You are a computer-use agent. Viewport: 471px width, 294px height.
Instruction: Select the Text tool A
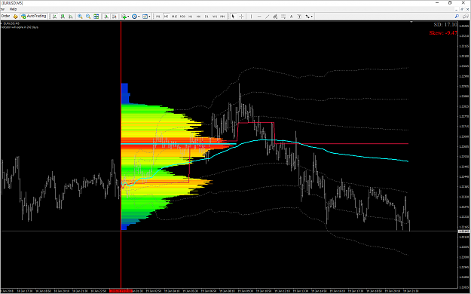[292, 17]
